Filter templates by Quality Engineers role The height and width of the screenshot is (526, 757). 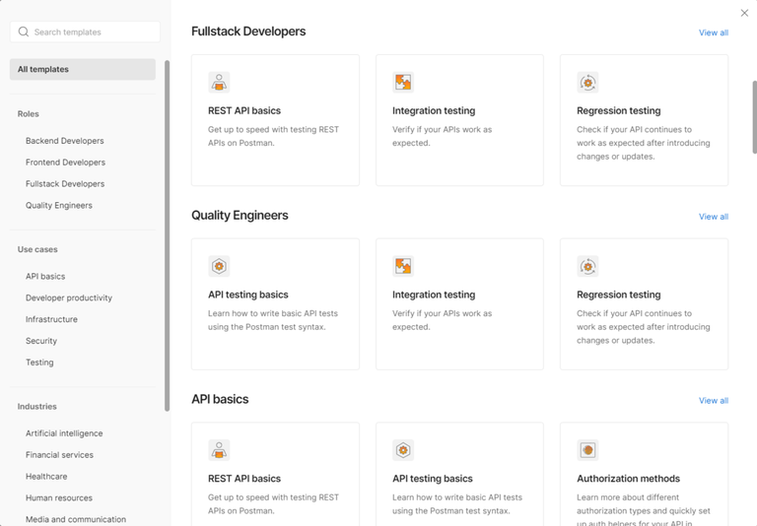(59, 206)
